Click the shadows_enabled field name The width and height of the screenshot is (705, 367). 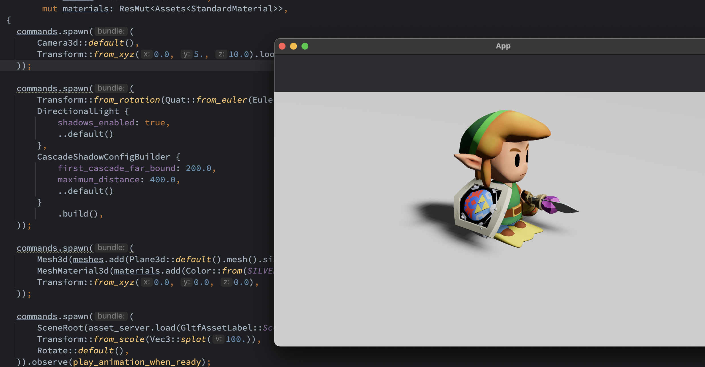click(x=96, y=123)
